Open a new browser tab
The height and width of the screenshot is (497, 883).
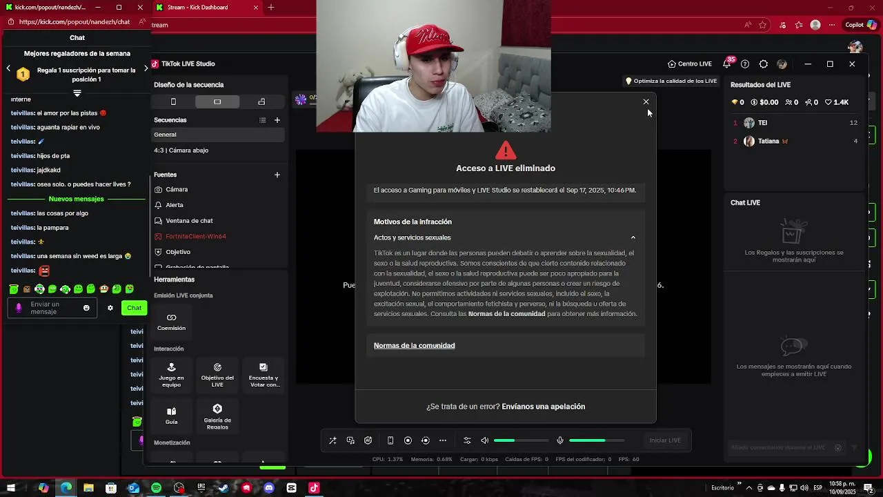coord(271,8)
